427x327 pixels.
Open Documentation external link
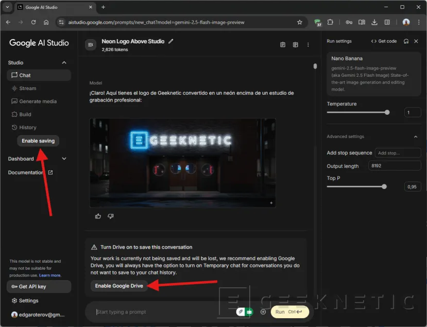coord(30,173)
